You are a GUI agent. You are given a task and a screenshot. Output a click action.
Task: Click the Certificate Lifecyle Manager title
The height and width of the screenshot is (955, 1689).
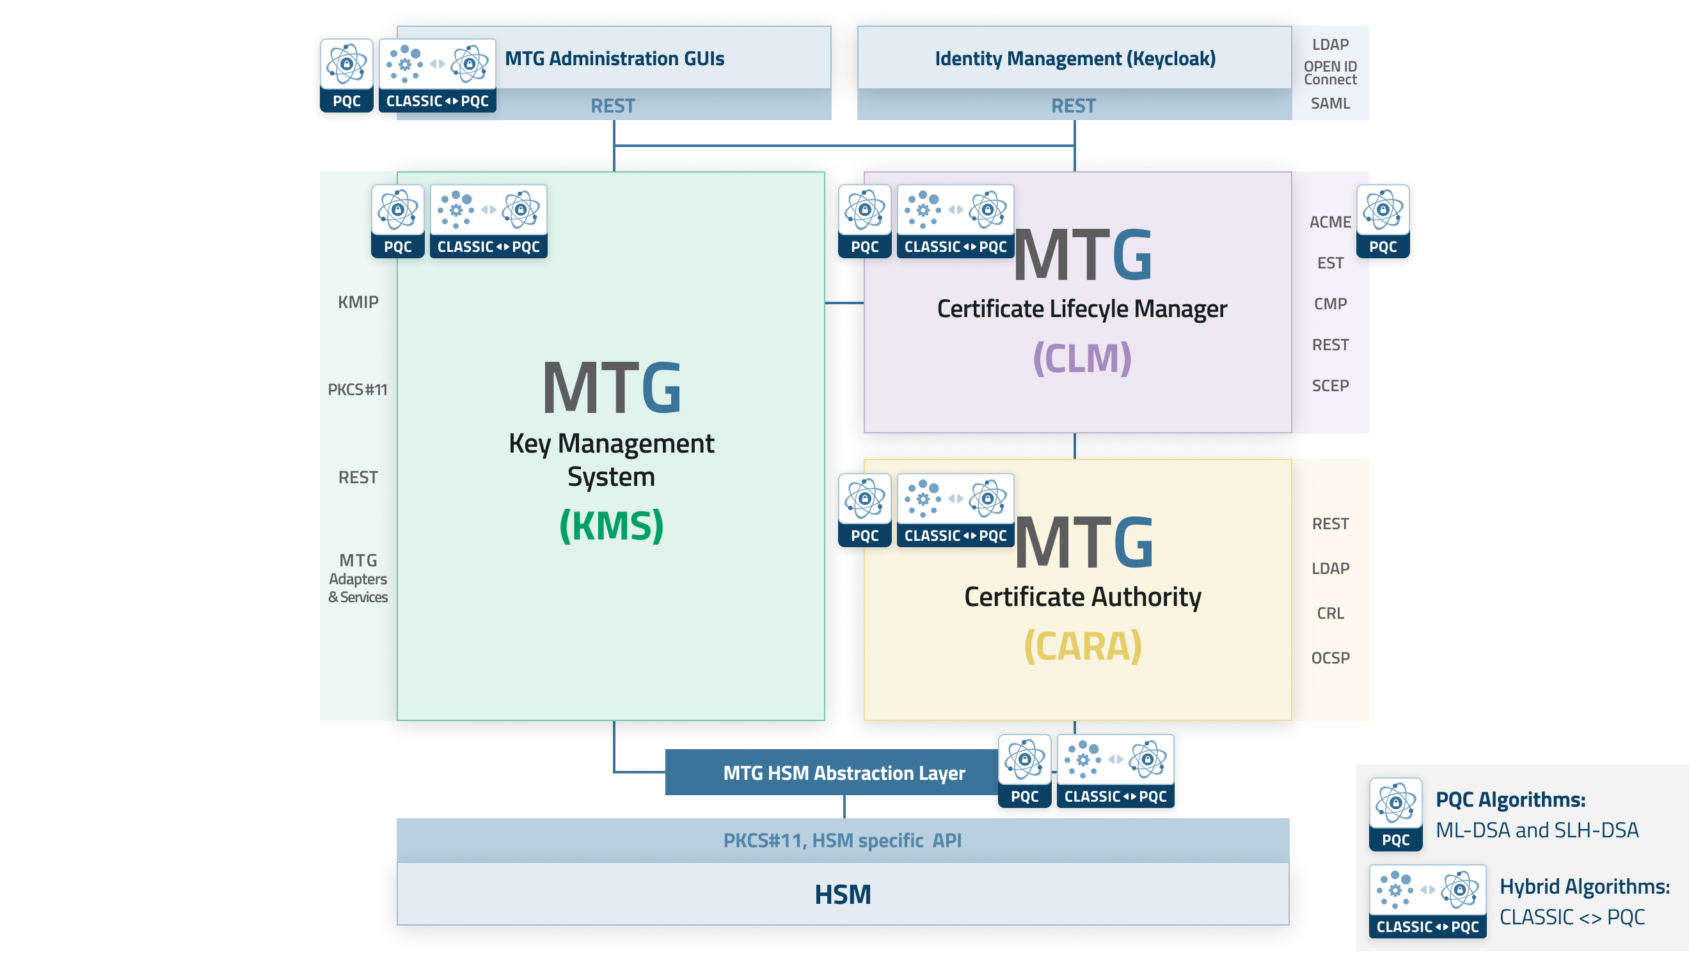tap(1082, 309)
